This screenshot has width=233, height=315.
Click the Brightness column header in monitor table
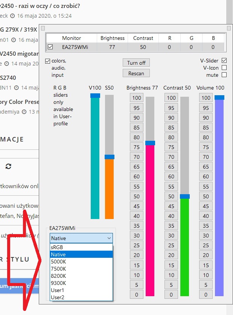coord(113,38)
